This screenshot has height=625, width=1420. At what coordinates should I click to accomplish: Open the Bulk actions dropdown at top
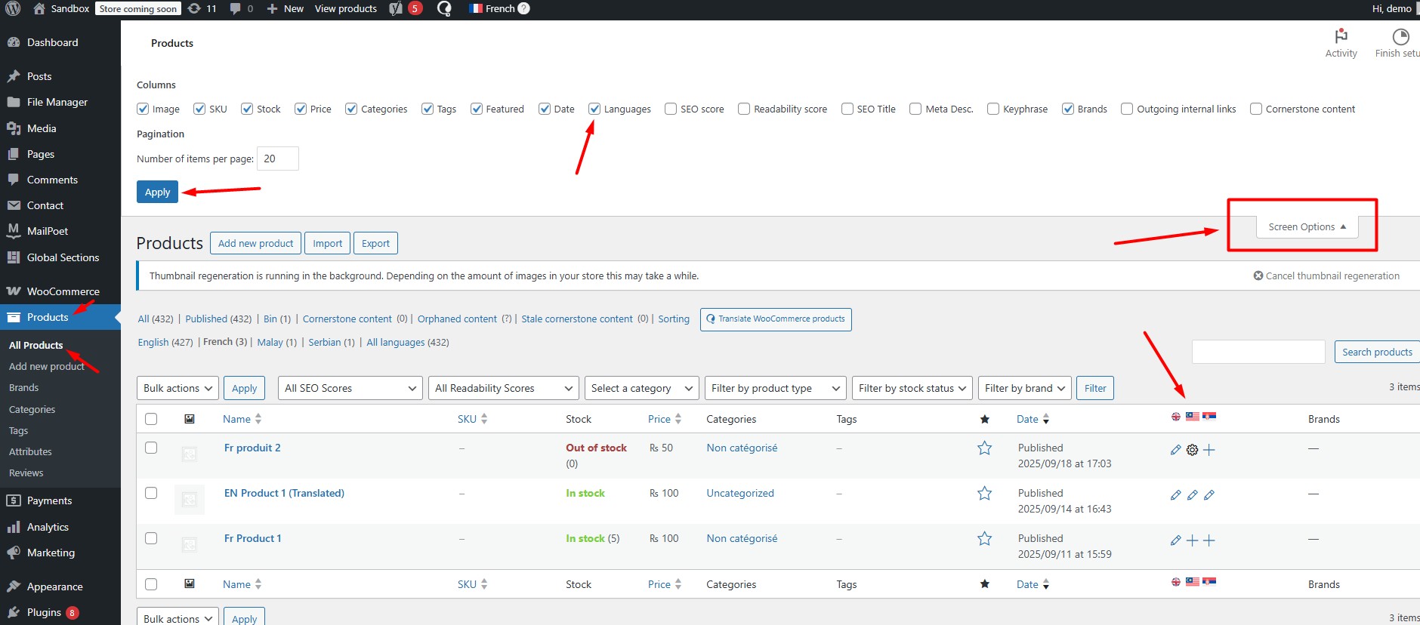pyautogui.click(x=177, y=388)
